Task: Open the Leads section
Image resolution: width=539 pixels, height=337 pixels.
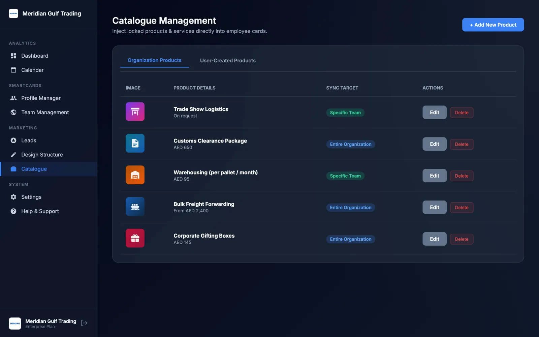Action: tap(49, 141)
